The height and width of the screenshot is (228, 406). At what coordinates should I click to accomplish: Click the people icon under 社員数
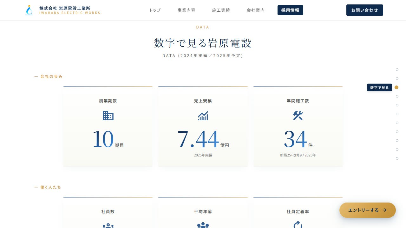108,225
